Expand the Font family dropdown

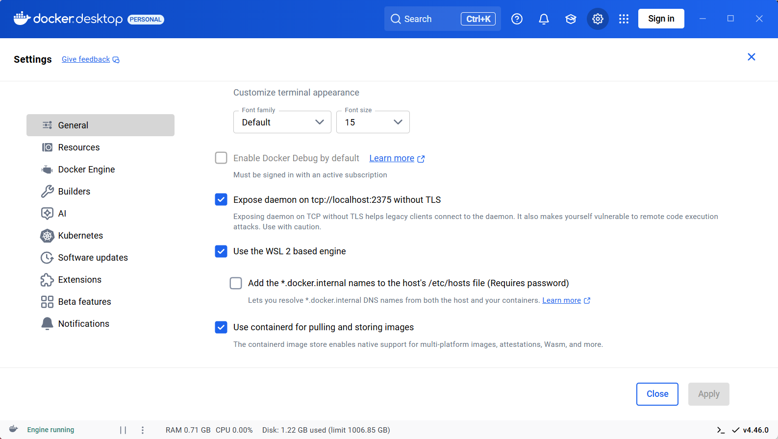pyautogui.click(x=282, y=122)
